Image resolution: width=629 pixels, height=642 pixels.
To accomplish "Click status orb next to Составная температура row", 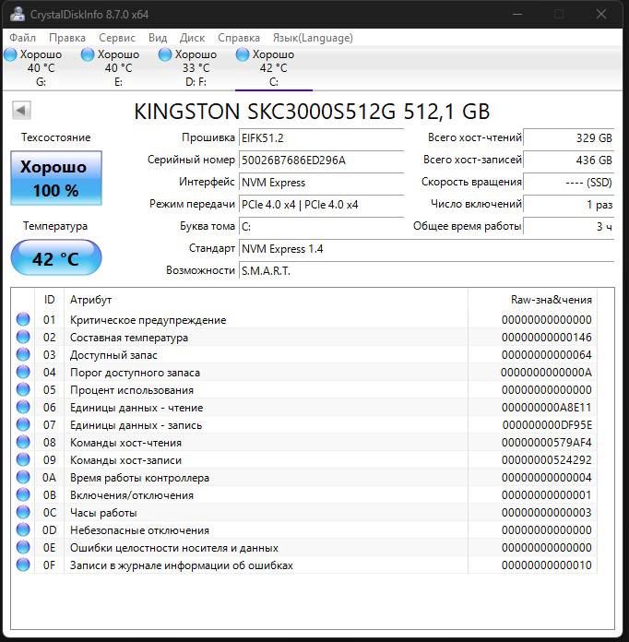I will pos(23,338).
